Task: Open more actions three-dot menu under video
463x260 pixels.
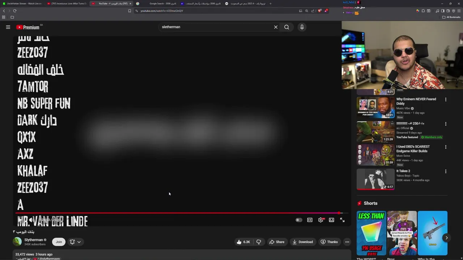Action: coord(347,242)
